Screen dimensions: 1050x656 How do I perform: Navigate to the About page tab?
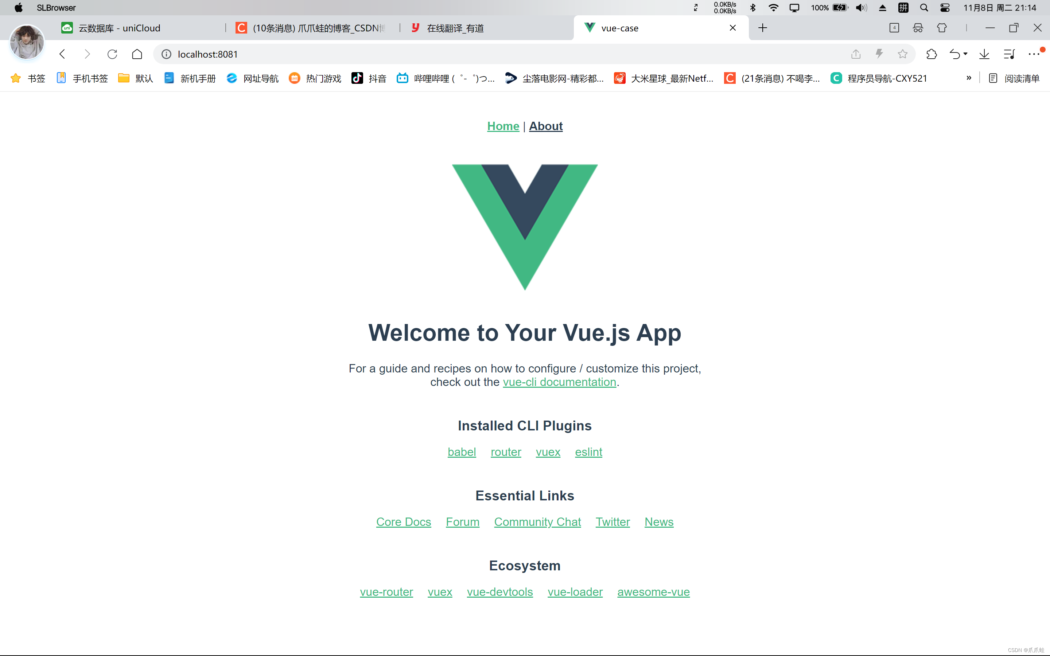click(546, 125)
